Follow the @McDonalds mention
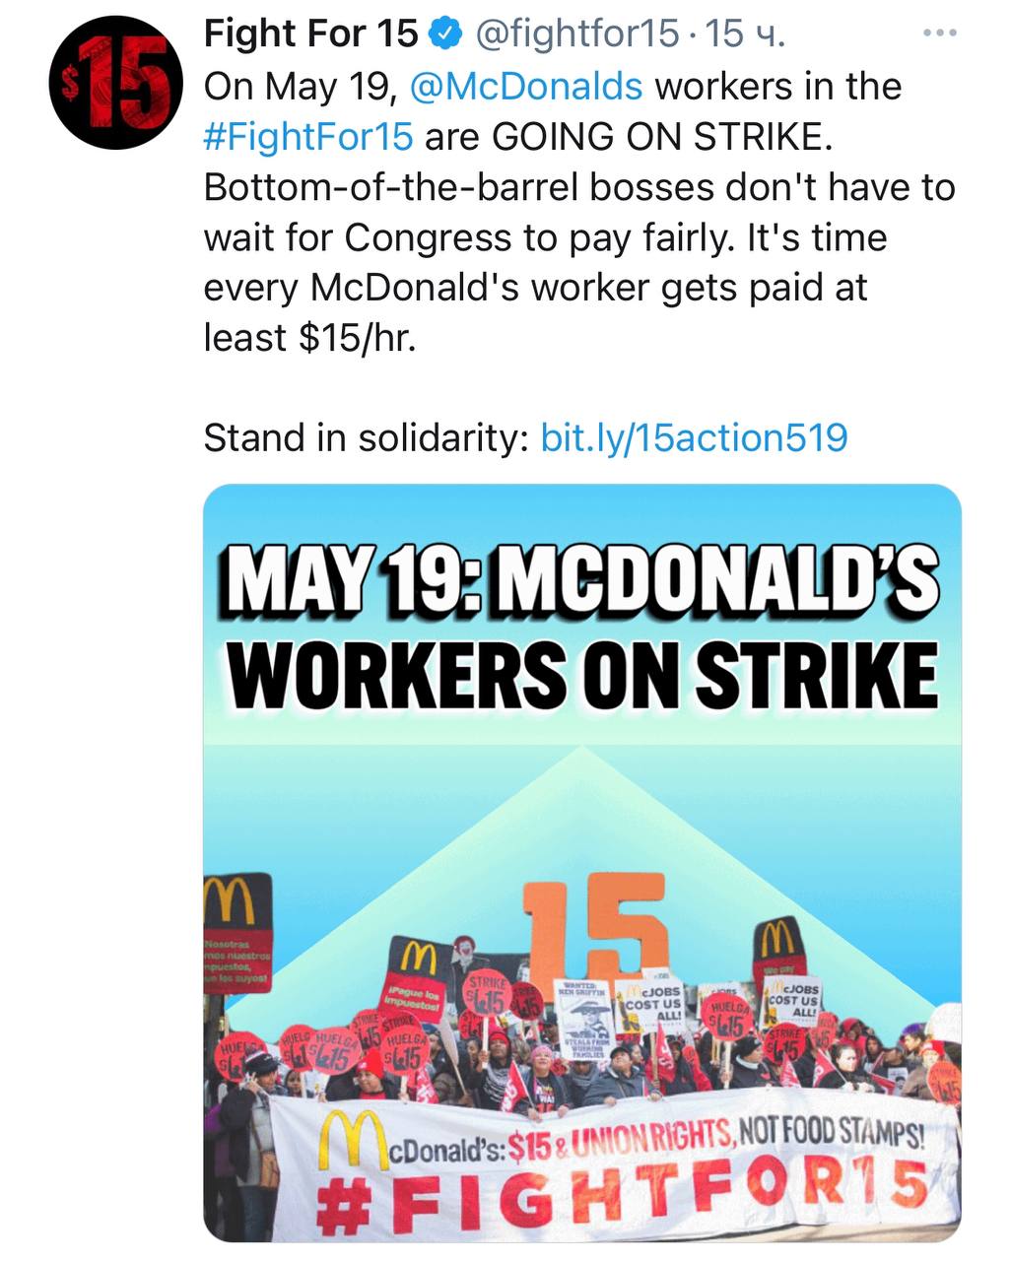Viewport: 1011px width, 1261px height. 525,87
